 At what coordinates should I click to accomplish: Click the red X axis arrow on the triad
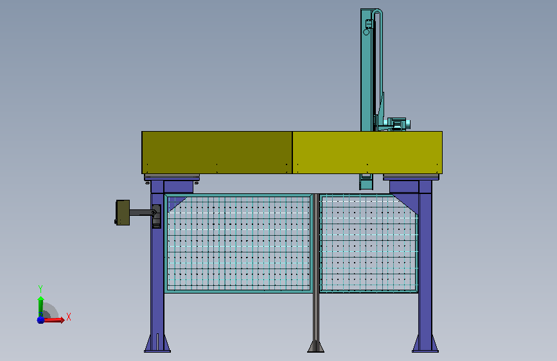[54, 320]
